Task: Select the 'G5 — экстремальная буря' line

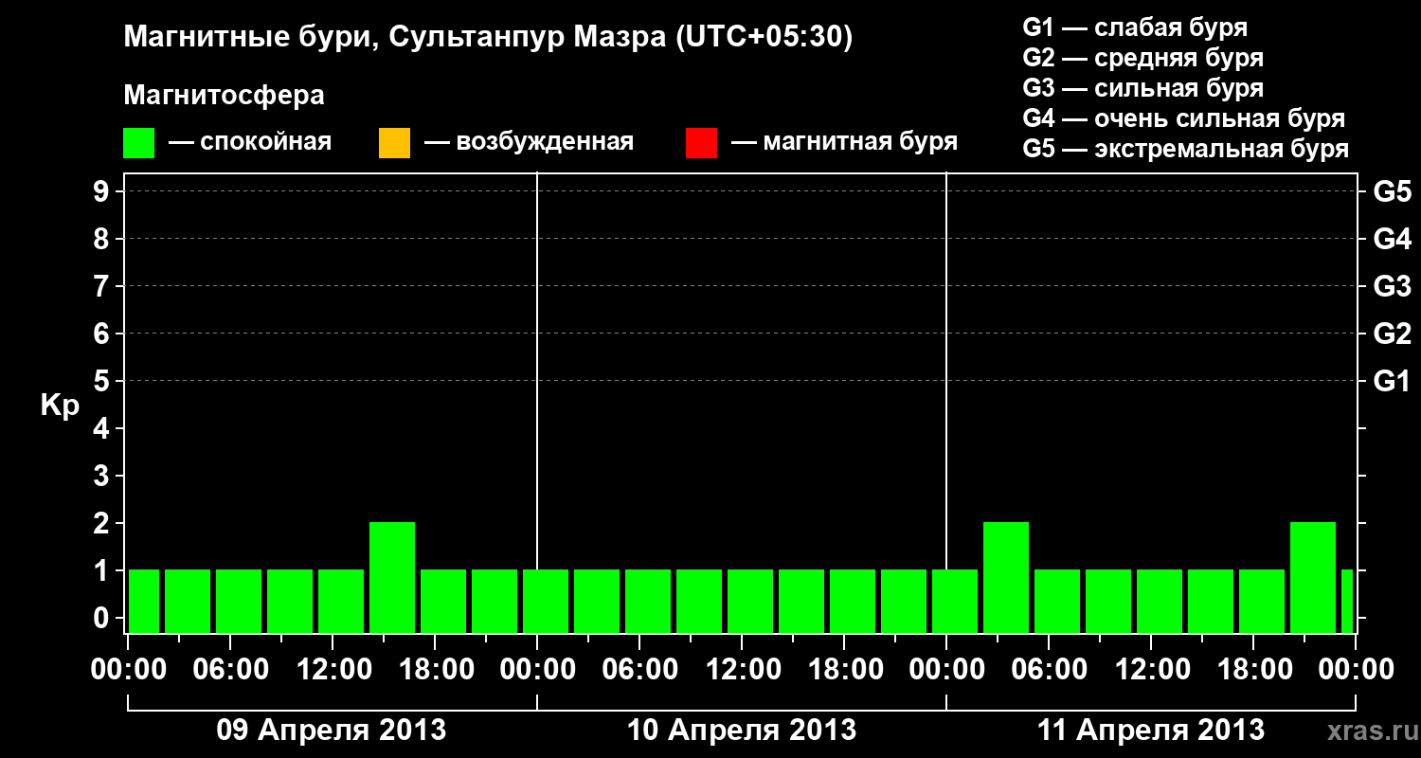Action: 1186,149
